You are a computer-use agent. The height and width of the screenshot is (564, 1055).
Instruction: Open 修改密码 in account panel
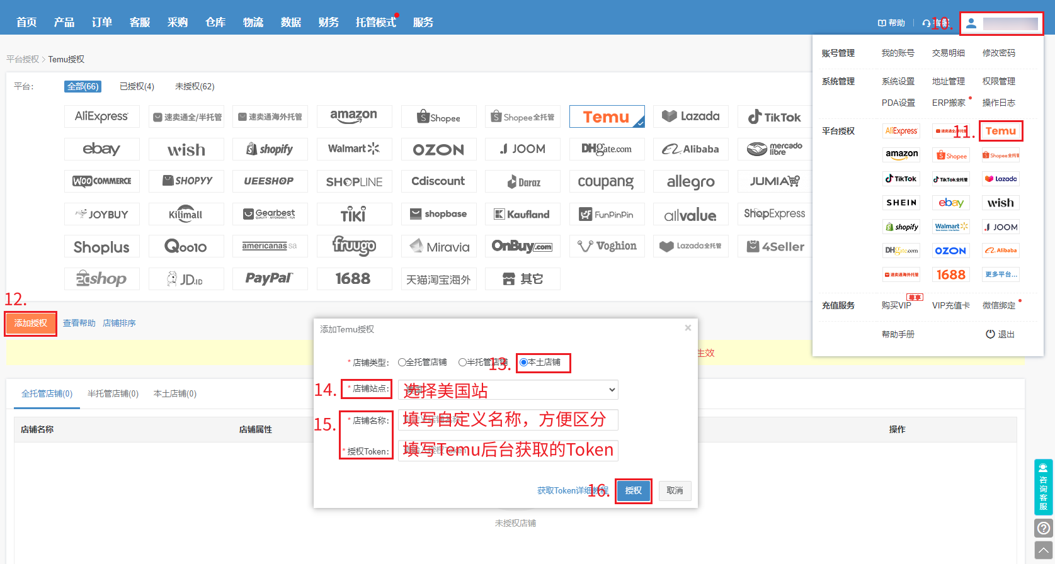pos(999,53)
